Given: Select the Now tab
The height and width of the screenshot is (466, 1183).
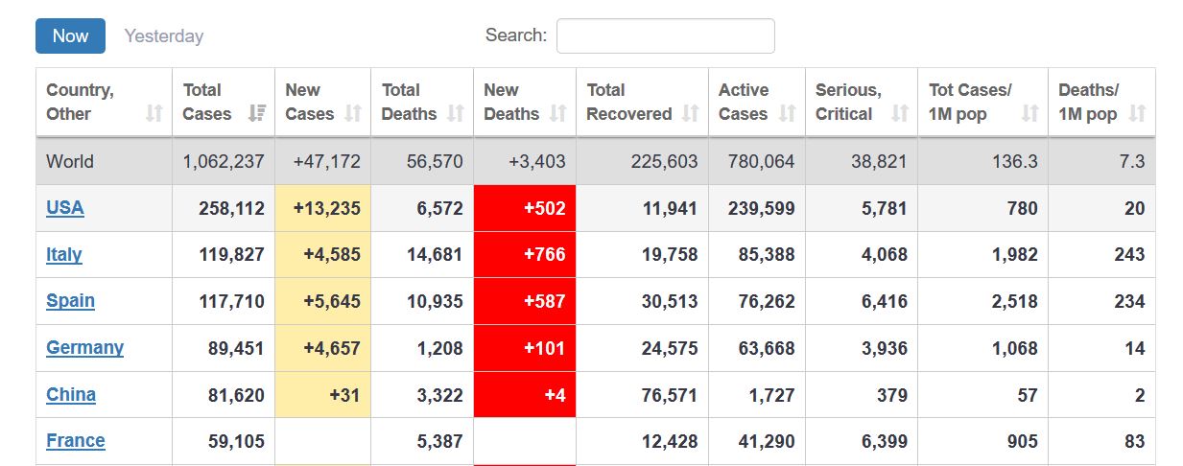Looking at the screenshot, I should pyautogui.click(x=70, y=36).
